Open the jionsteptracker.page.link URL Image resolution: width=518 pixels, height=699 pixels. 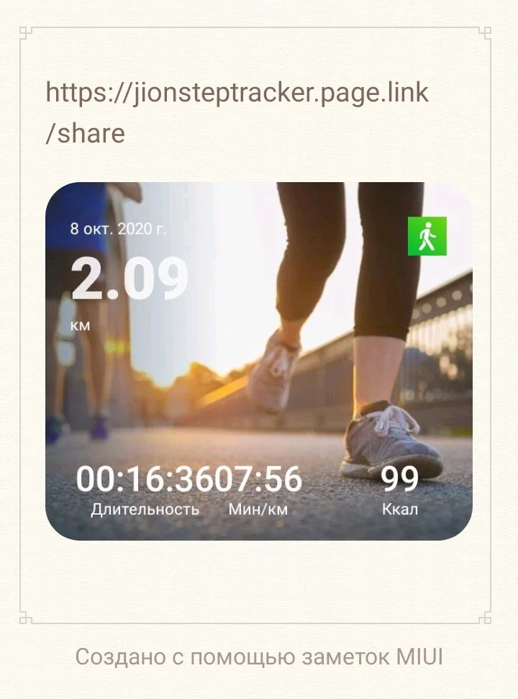(x=237, y=93)
